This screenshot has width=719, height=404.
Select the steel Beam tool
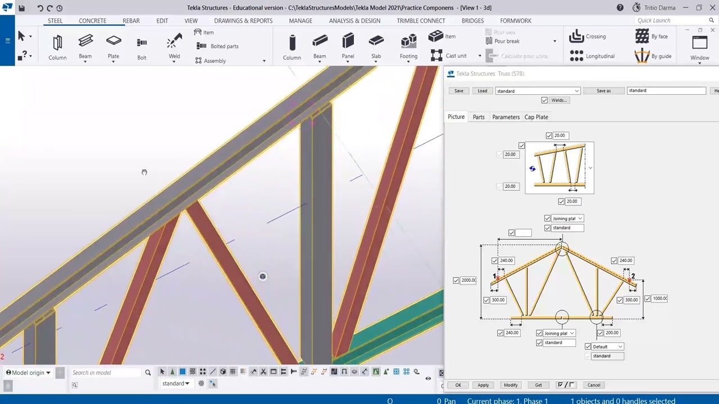coord(85,47)
